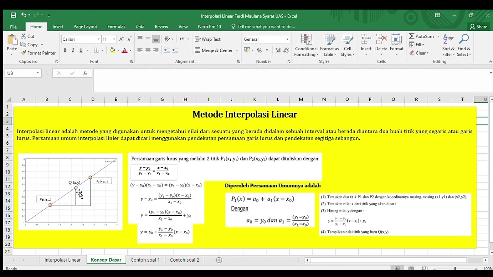
Task: Open the Calibri font name dropdown
Action: click(x=99, y=39)
